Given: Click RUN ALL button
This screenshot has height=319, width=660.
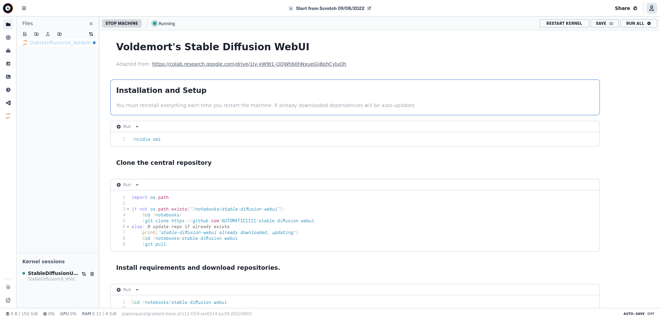Looking at the screenshot, I should [x=638, y=23].
